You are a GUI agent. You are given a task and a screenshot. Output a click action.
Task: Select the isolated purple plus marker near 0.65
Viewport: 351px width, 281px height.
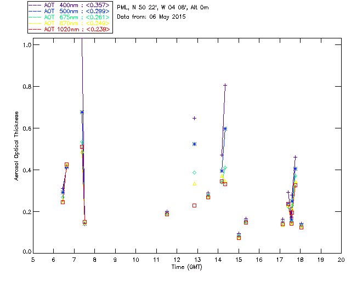click(194, 118)
